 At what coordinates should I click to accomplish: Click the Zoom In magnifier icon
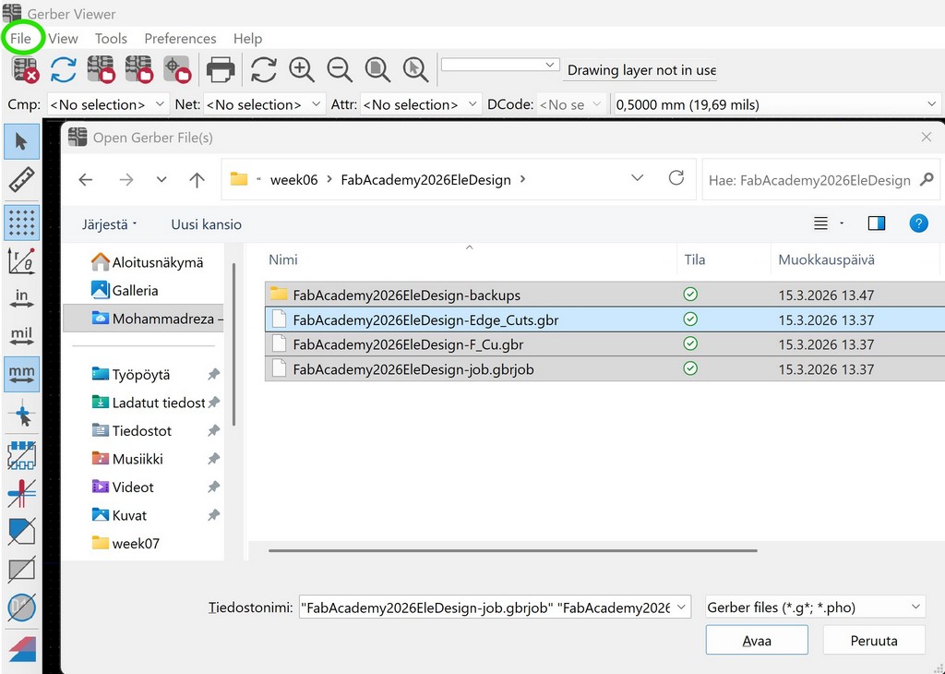(x=302, y=69)
